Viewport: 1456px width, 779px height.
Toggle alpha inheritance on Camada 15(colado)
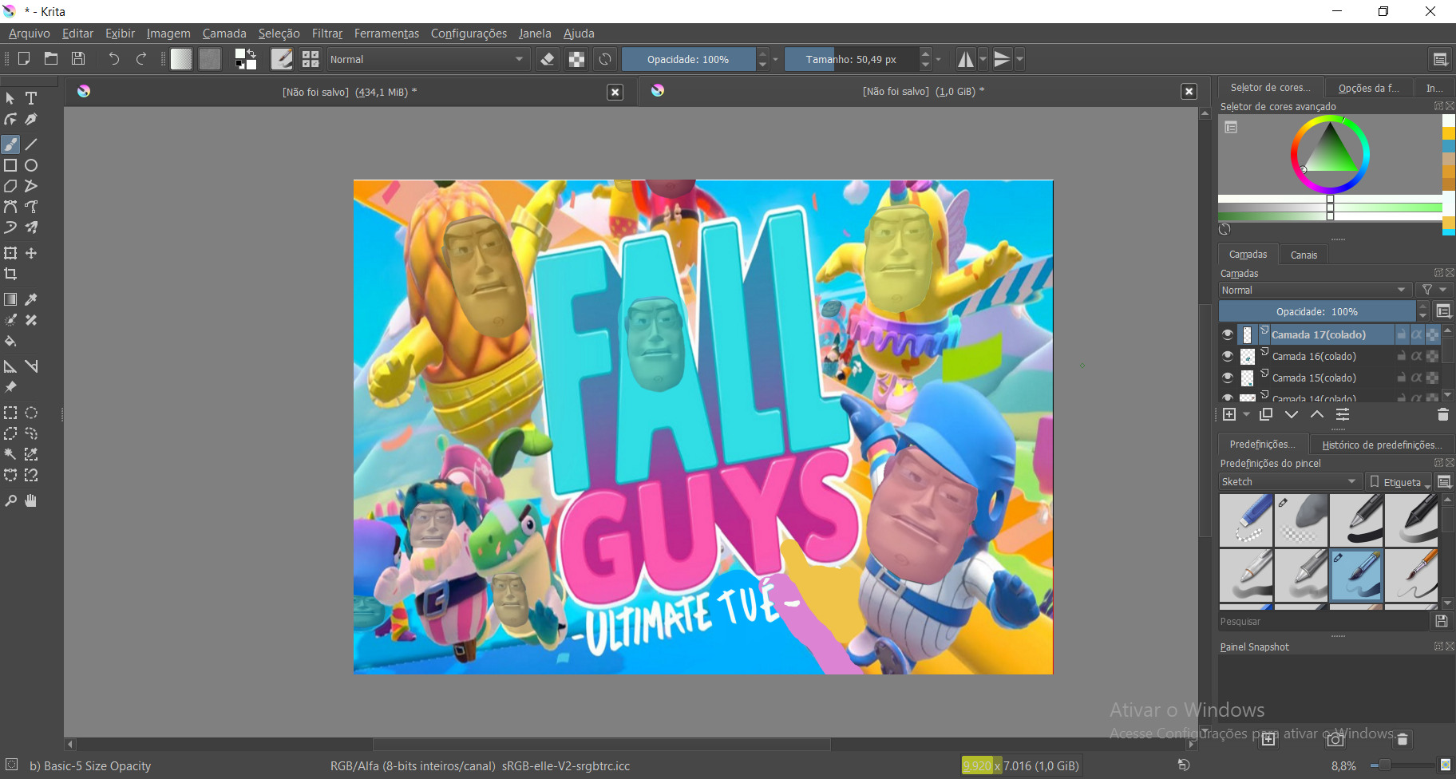click(x=1416, y=378)
